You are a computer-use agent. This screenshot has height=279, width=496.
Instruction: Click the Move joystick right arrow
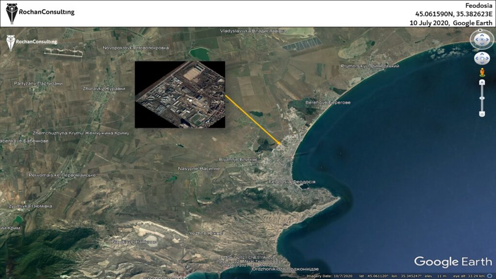pyautogui.click(x=486, y=59)
